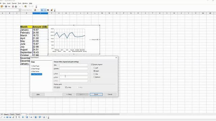The image size is (216, 121).
Task: Open the View menu
Action: (x=4, y=3)
